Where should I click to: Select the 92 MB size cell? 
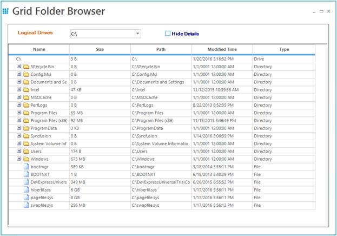pyautogui.click(x=100, y=121)
